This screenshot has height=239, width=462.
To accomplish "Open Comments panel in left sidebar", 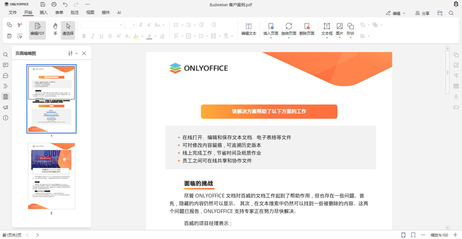I will (6, 65).
